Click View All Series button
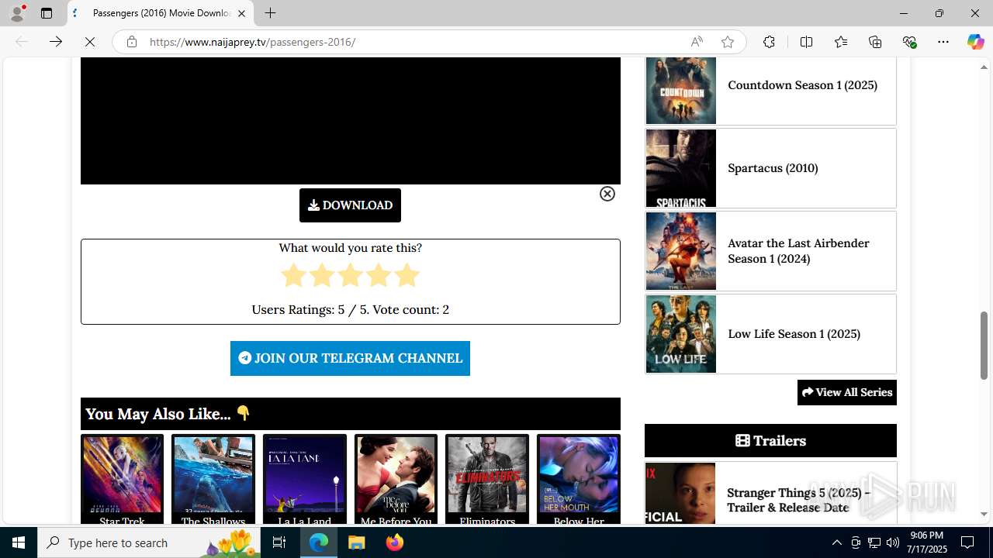 coord(847,392)
